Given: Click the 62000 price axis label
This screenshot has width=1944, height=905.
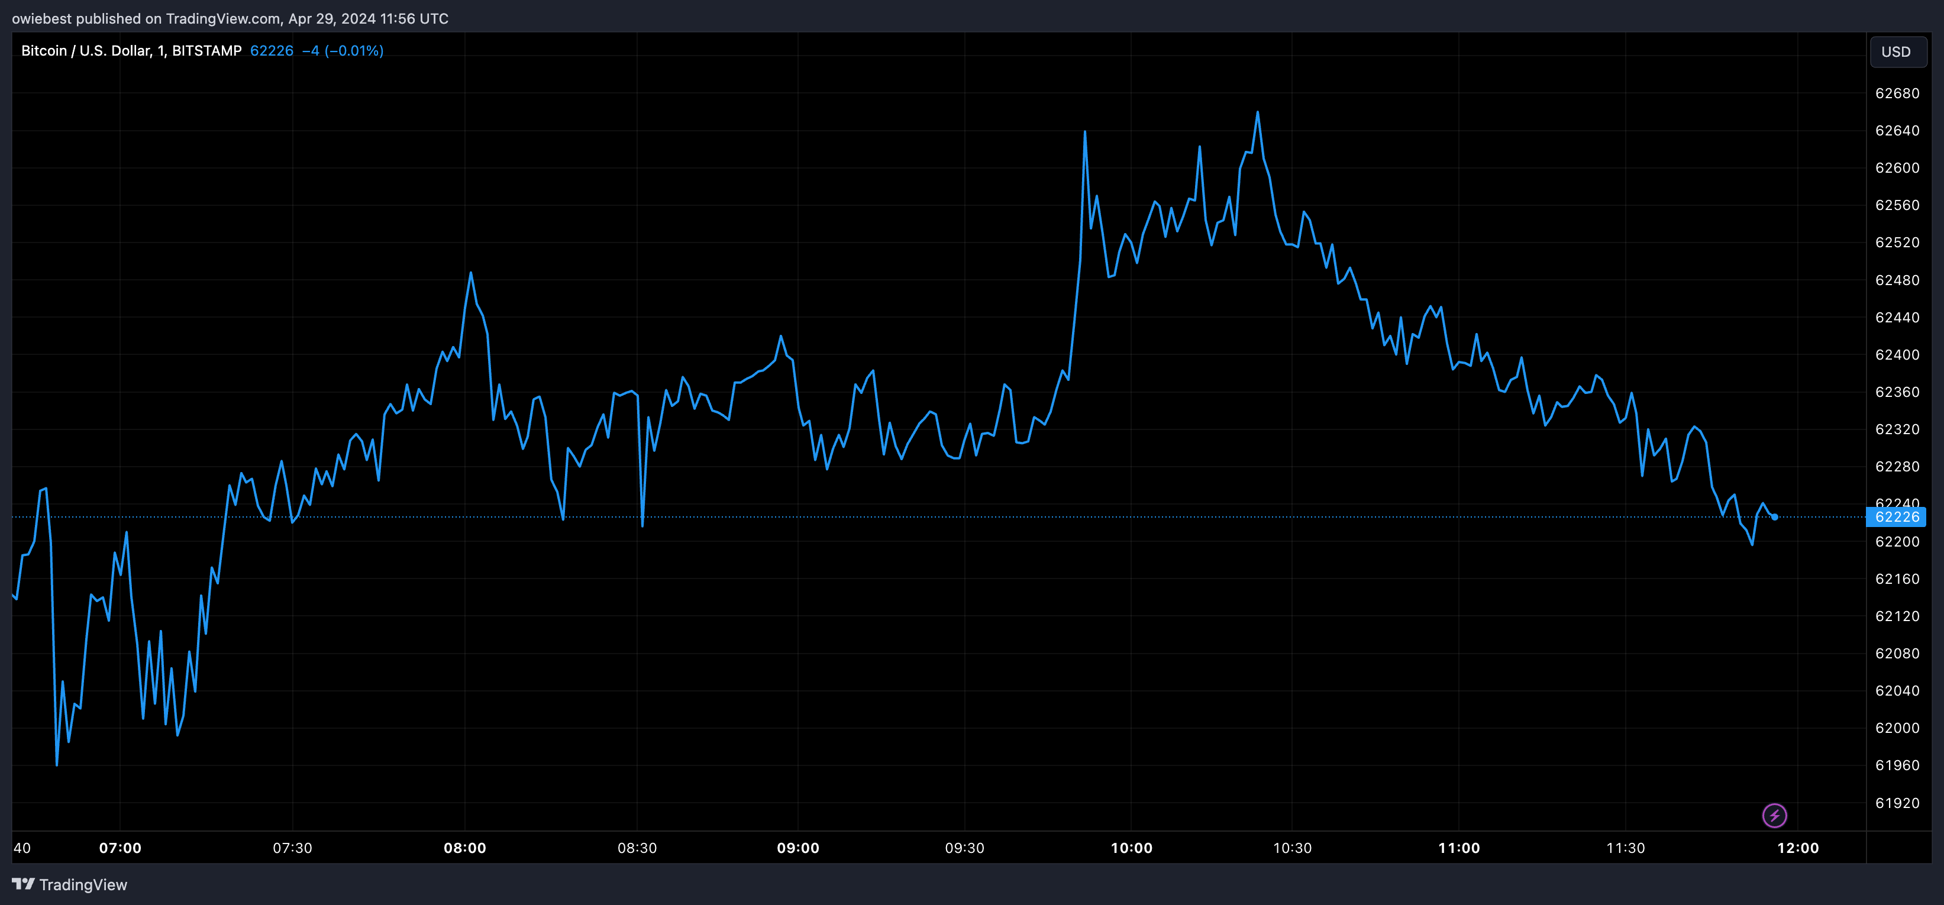Looking at the screenshot, I should click(x=1897, y=728).
